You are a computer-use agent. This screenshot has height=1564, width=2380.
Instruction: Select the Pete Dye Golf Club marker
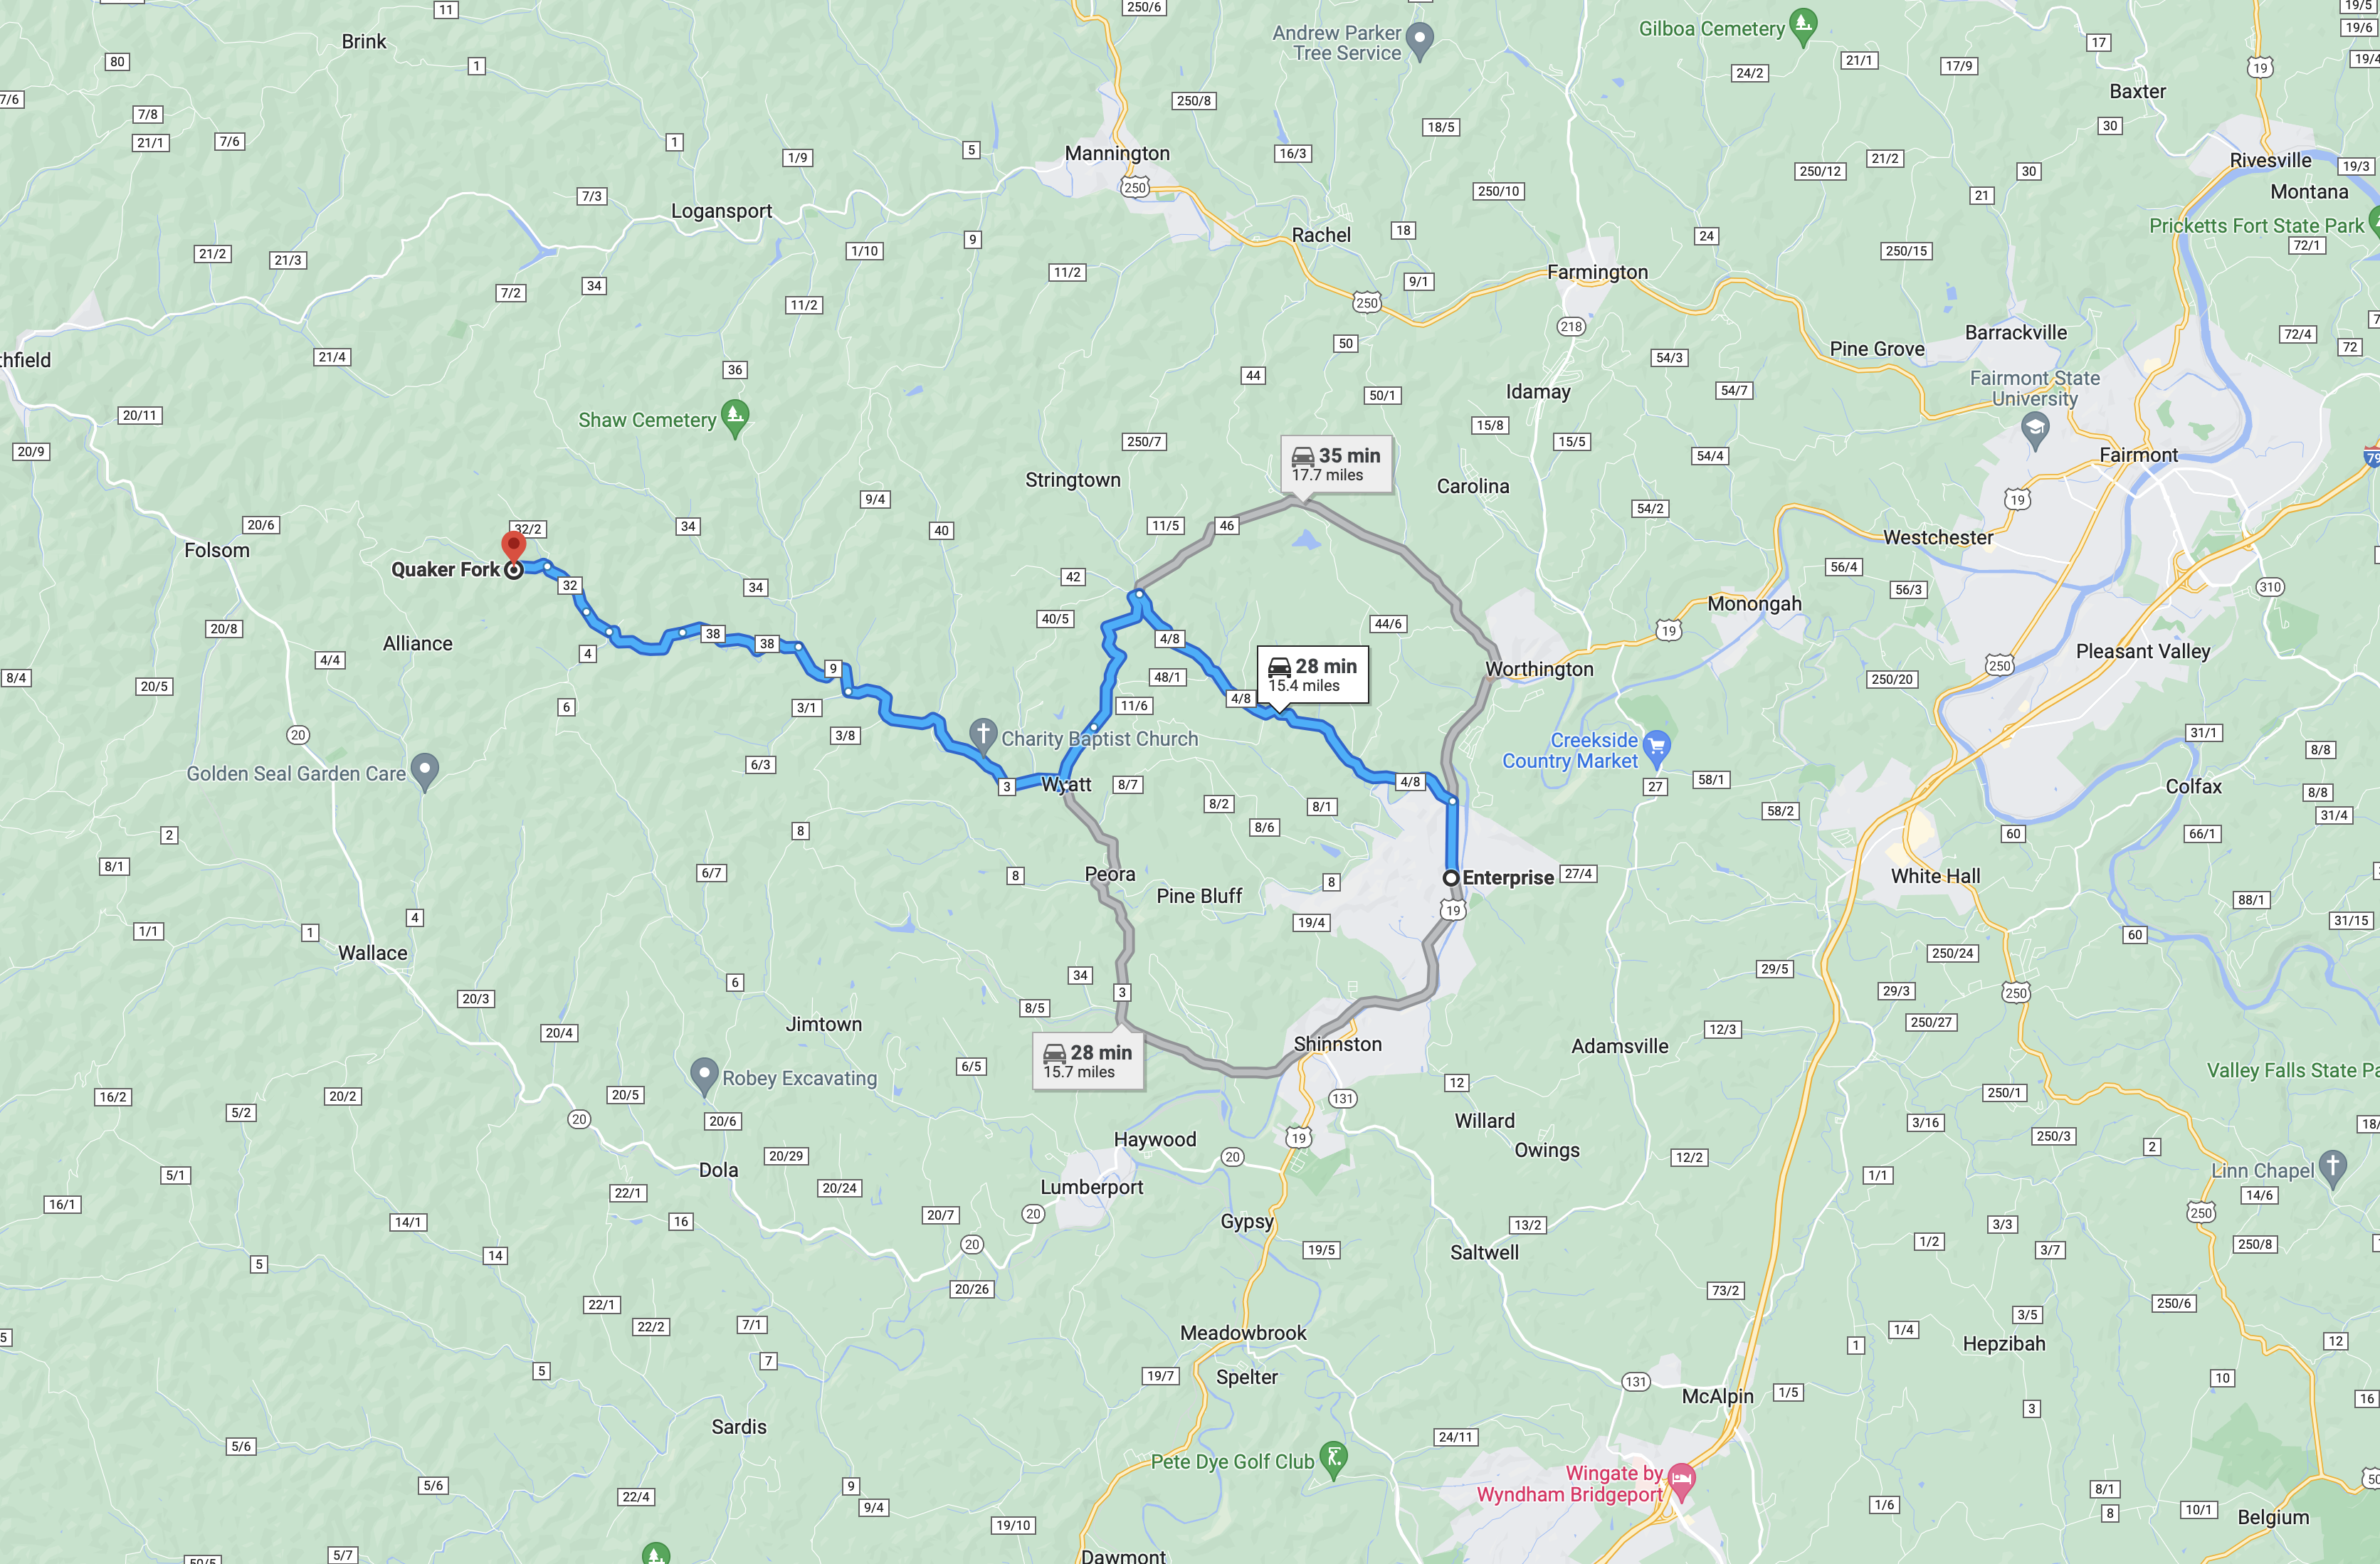click(x=1333, y=1459)
